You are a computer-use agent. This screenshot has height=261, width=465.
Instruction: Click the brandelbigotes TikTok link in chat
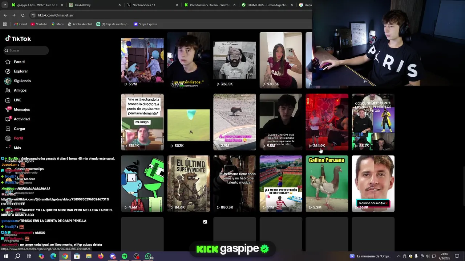coord(55,199)
